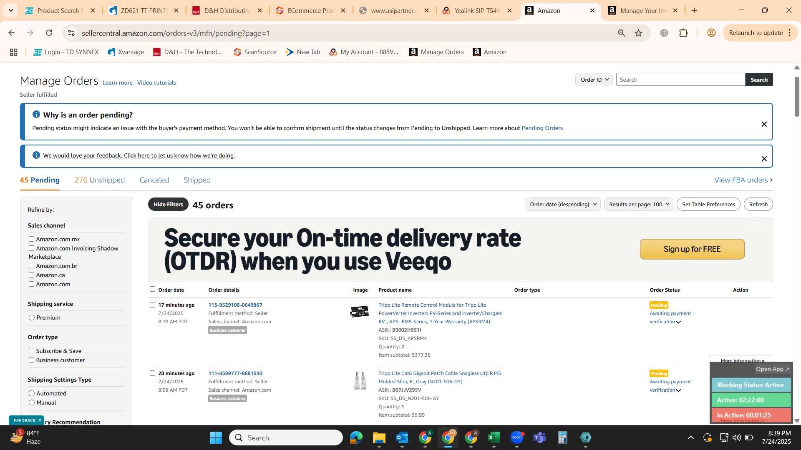801x450 pixels.
Task: Open the volume control in system tray
Action: tap(736, 437)
